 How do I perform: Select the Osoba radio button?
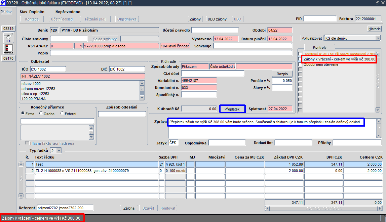(x=41, y=114)
